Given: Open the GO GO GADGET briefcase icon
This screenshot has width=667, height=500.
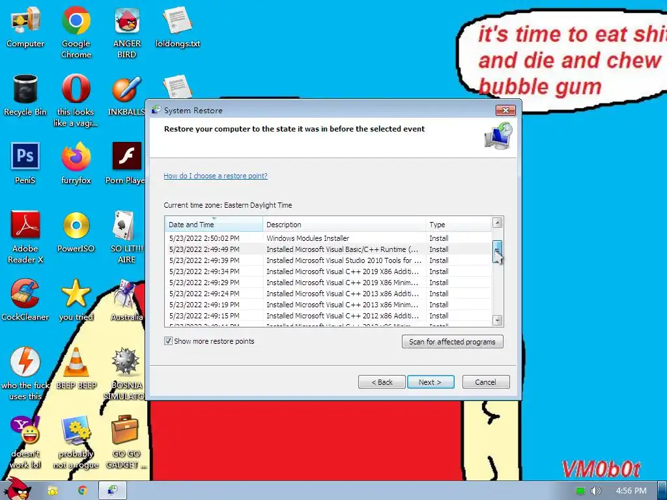Looking at the screenshot, I should 126,442.
